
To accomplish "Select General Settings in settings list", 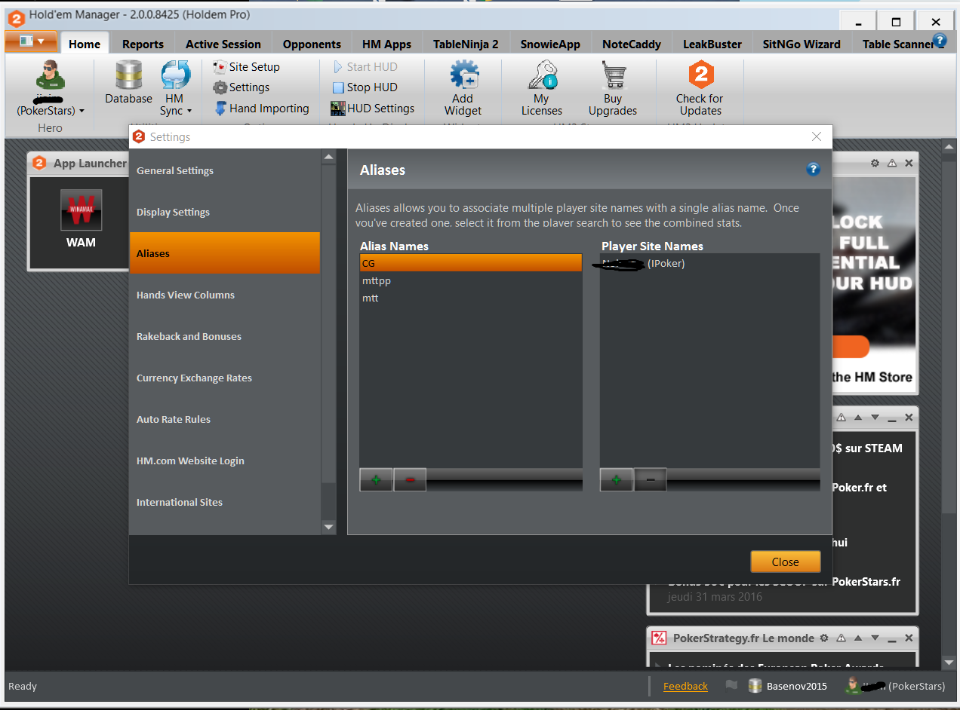I will coord(225,170).
